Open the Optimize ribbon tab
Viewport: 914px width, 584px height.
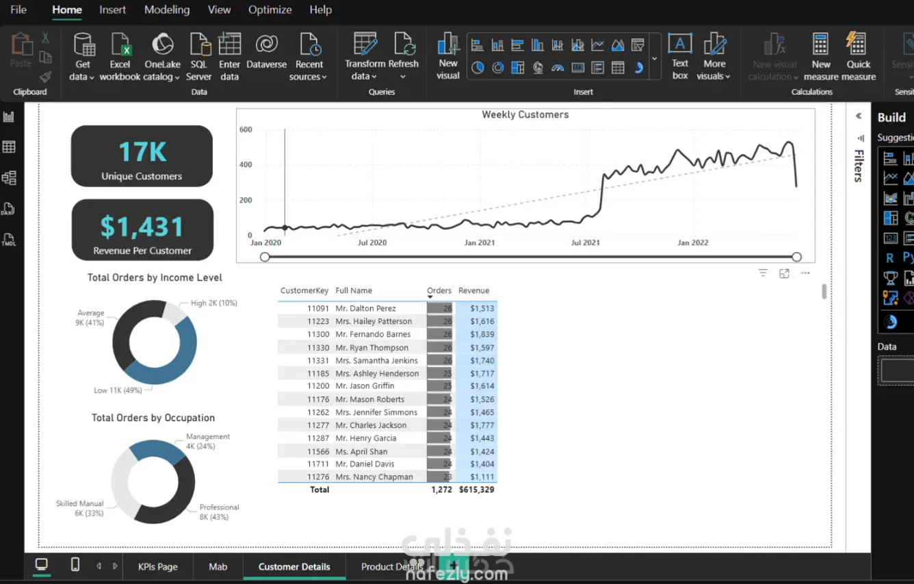click(270, 10)
